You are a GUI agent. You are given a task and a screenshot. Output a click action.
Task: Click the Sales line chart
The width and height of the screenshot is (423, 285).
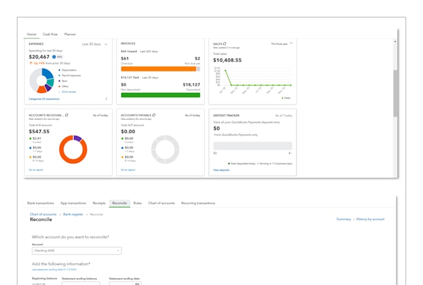pyautogui.click(x=253, y=80)
